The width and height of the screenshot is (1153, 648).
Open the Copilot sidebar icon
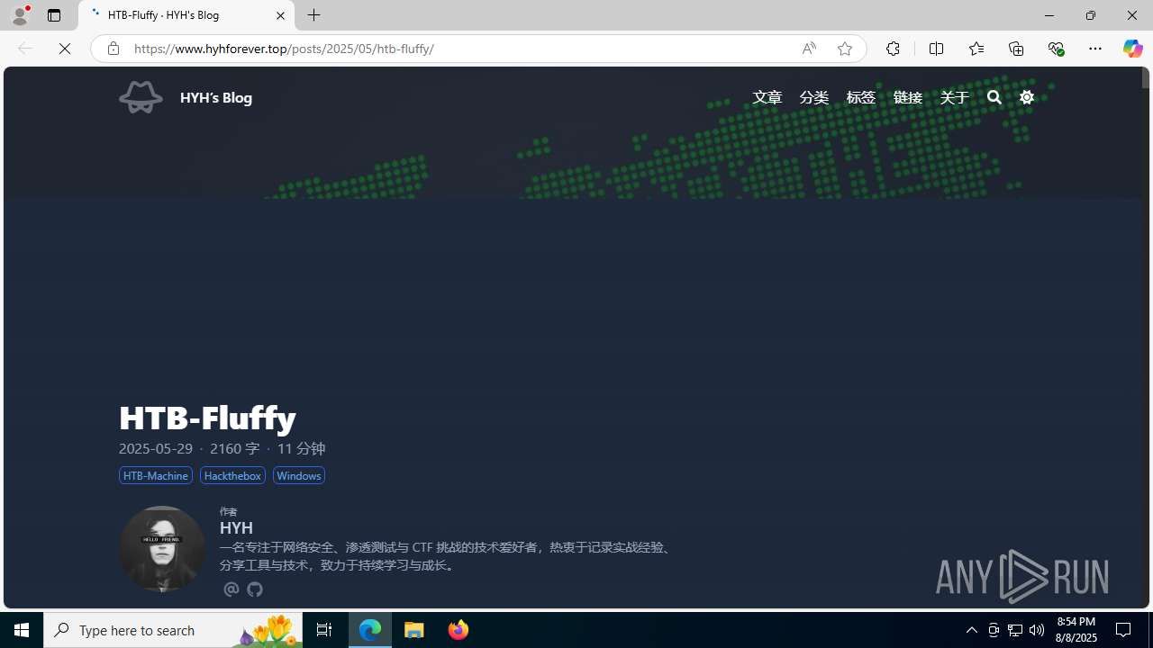point(1132,49)
